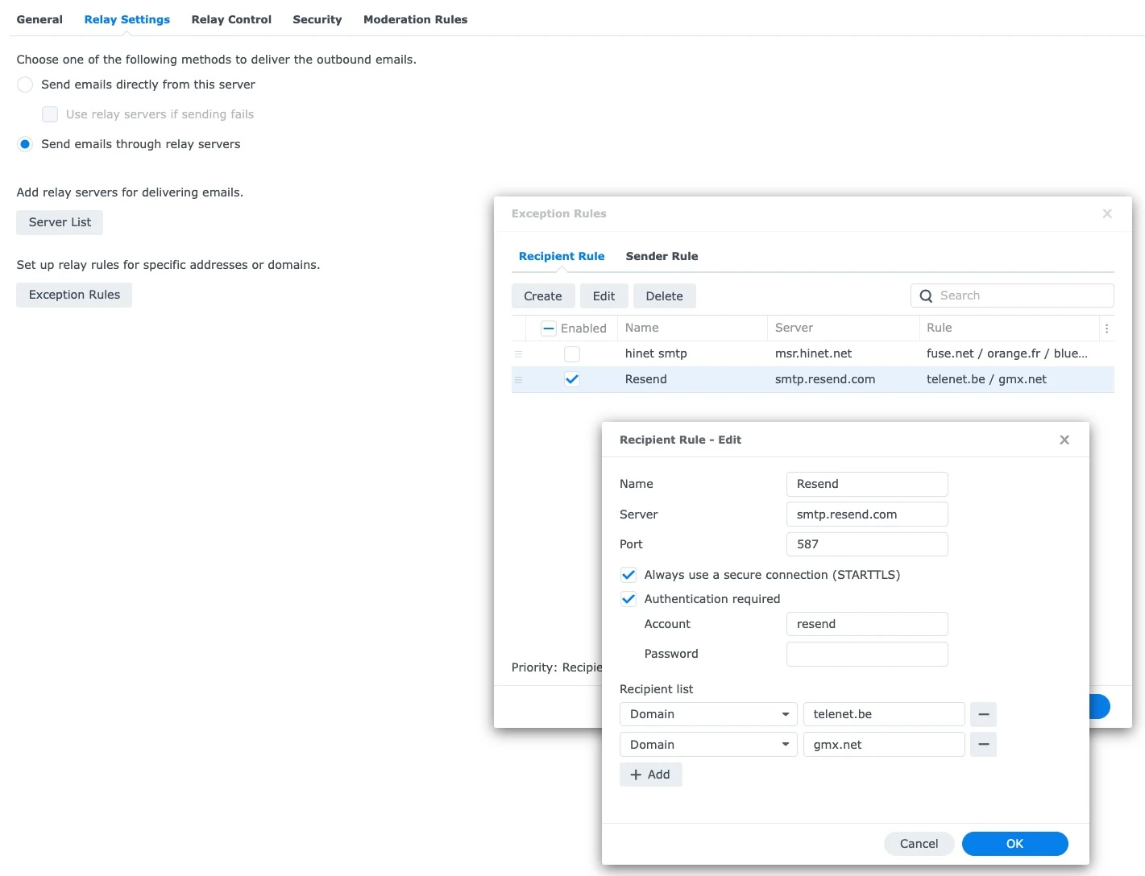Click the Port field showing 587
This screenshot has height=876, width=1145.
point(867,544)
